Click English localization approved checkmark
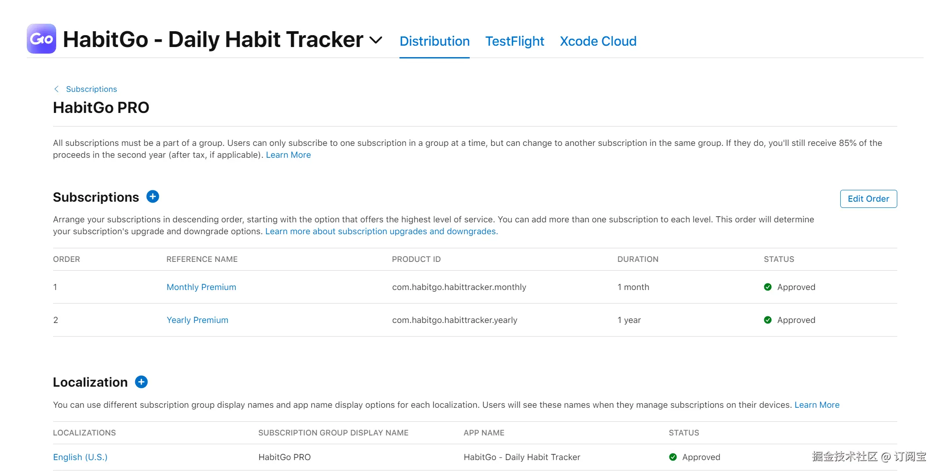The height and width of the screenshot is (475, 939). click(673, 457)
